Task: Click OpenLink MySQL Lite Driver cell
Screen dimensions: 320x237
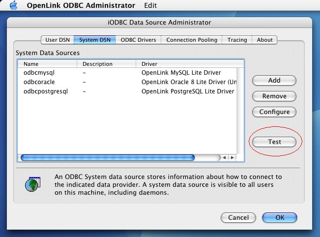Action: coord(181,73)
